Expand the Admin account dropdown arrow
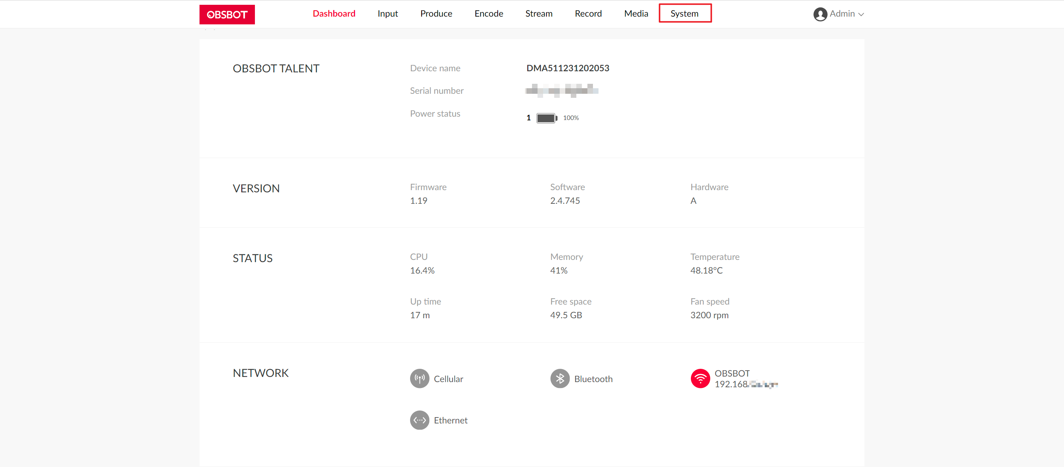1064x467 pixels. click(861, 14)
